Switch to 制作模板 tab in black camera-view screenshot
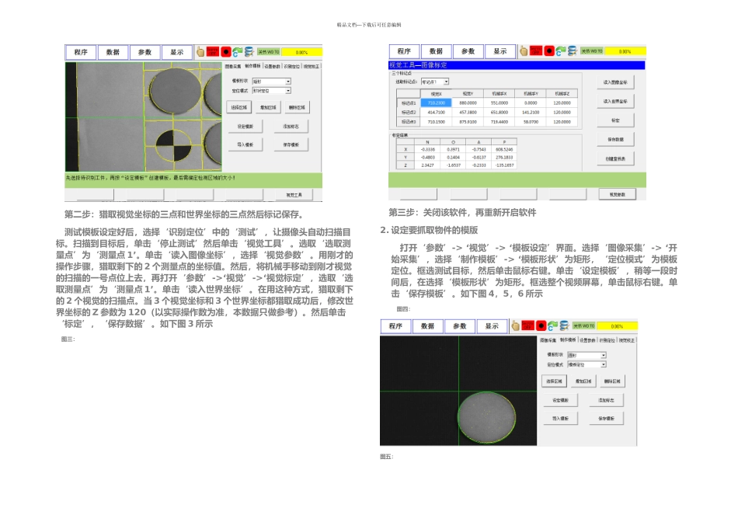The image size is (738, 522). (567, 339)
